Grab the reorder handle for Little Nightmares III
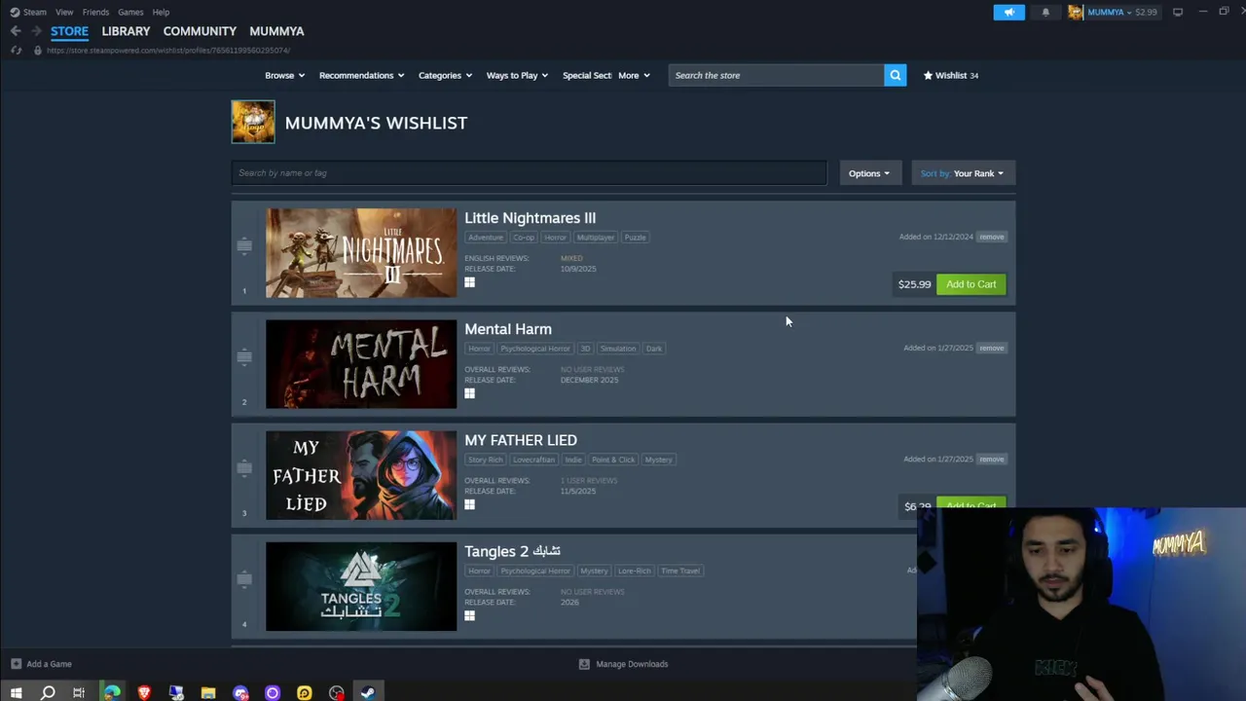1246x701 pixels. click(x=244, y=246)
